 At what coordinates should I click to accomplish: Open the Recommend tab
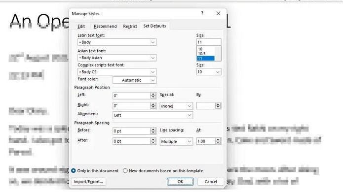pos(105,26)
